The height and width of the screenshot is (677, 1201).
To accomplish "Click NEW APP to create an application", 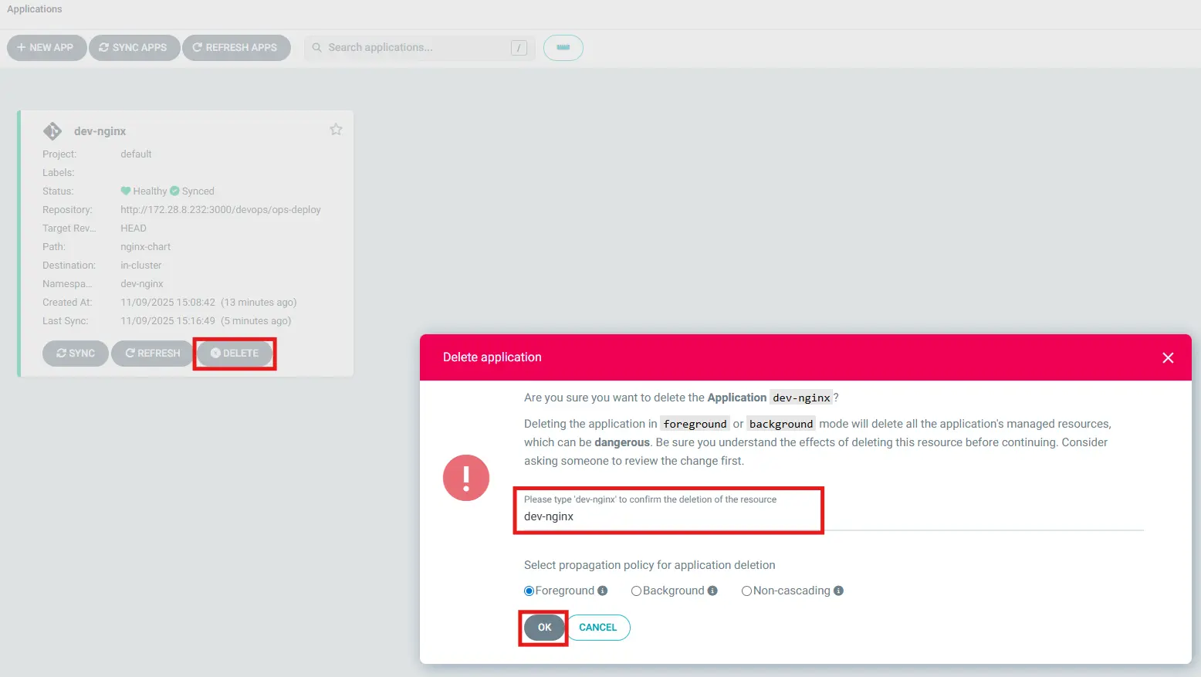I will click(x=46, y=47).
